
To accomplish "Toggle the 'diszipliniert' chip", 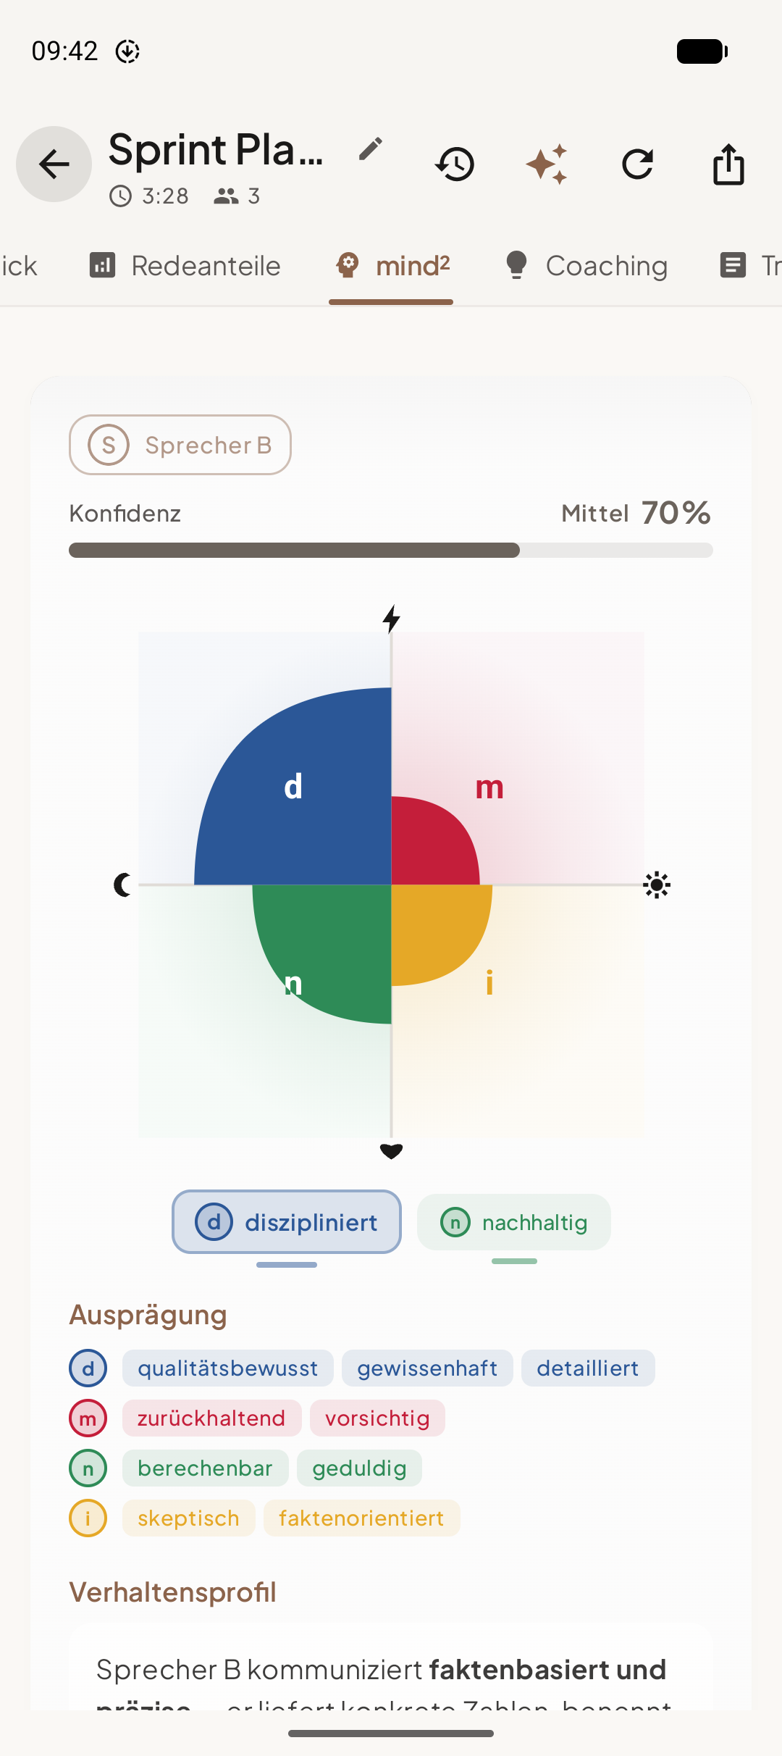I will tap(286, 1222).
